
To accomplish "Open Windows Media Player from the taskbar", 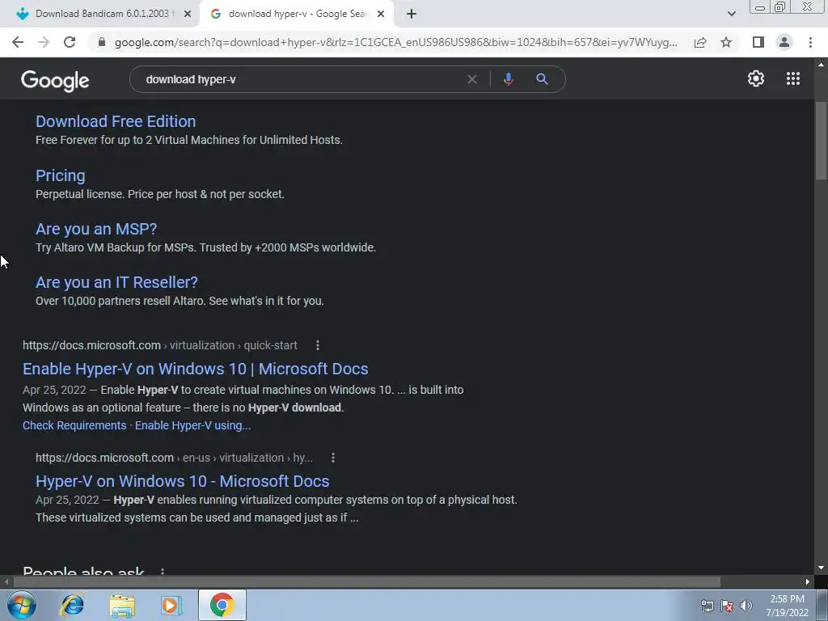I will click(x=171, y=605).
